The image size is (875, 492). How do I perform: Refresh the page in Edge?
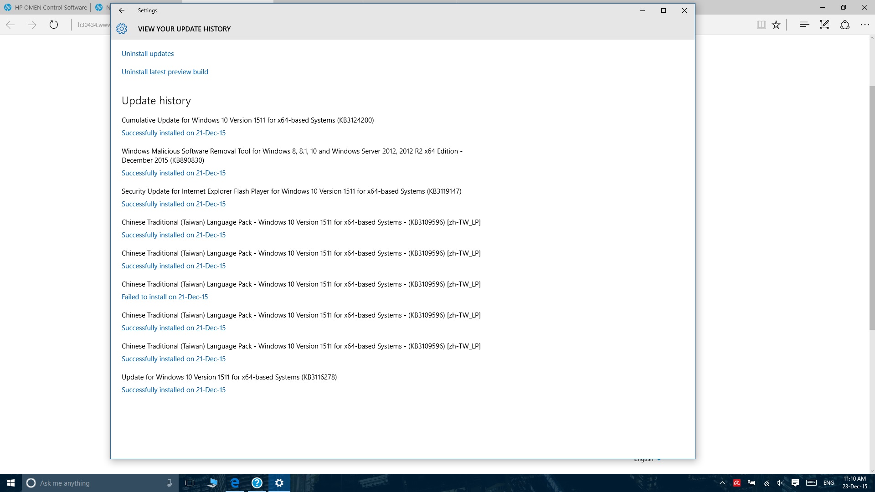click(54, 25)
